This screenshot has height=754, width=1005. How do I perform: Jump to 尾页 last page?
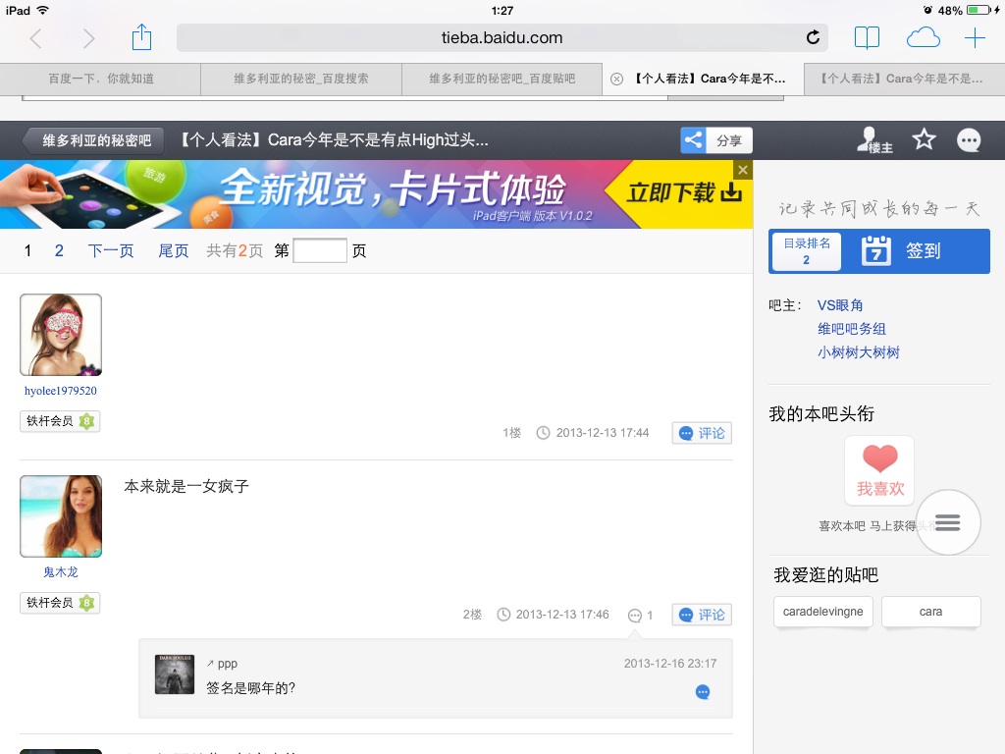pos(174,250)
